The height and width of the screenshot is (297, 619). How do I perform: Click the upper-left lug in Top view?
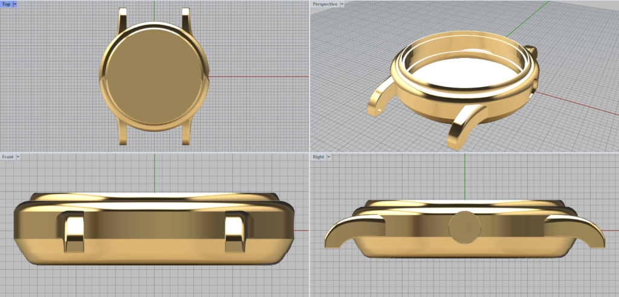(123, 17)
